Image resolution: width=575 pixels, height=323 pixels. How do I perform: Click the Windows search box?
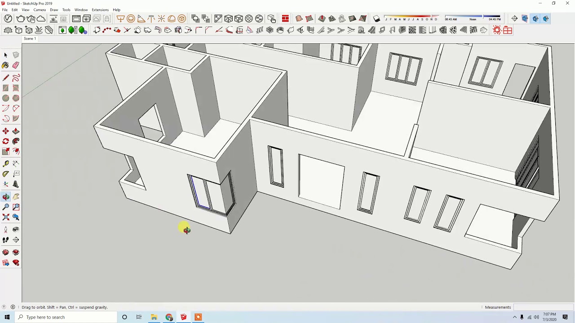pos(66,317)
